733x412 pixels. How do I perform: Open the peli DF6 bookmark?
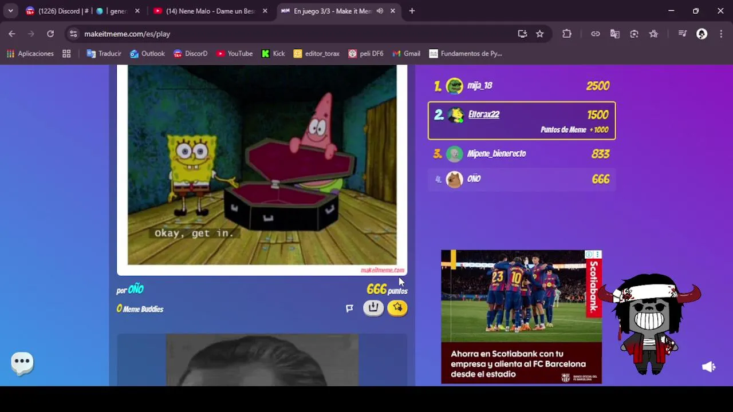366,54
